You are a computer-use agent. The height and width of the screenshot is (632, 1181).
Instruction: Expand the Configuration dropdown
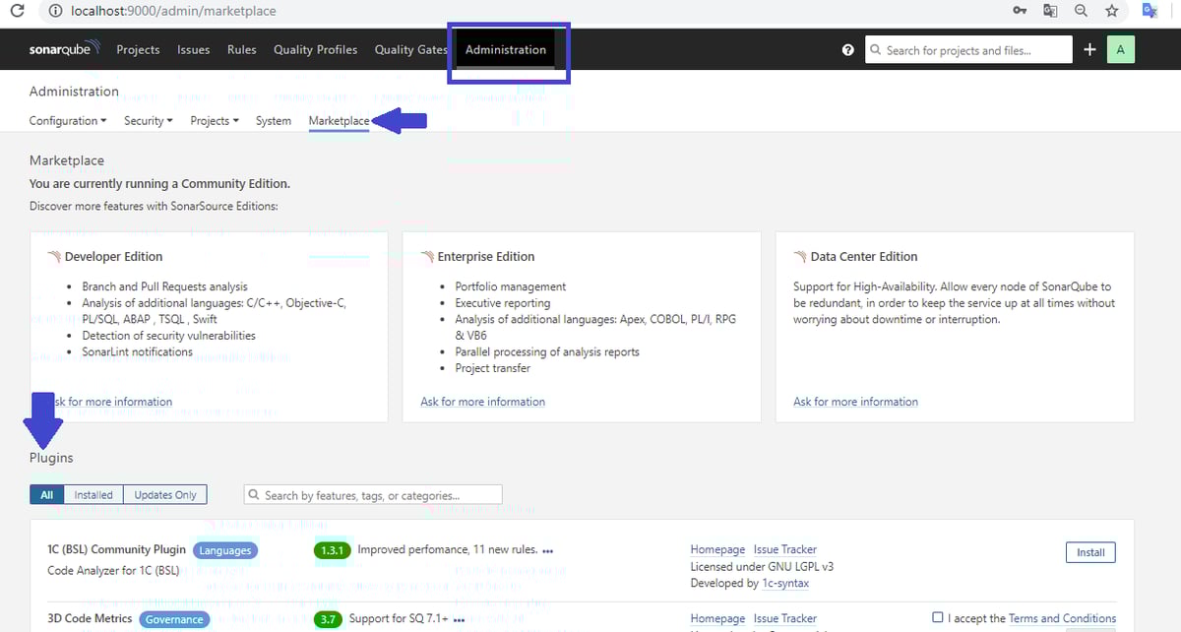pyautogui.click(x=68, y=121)
